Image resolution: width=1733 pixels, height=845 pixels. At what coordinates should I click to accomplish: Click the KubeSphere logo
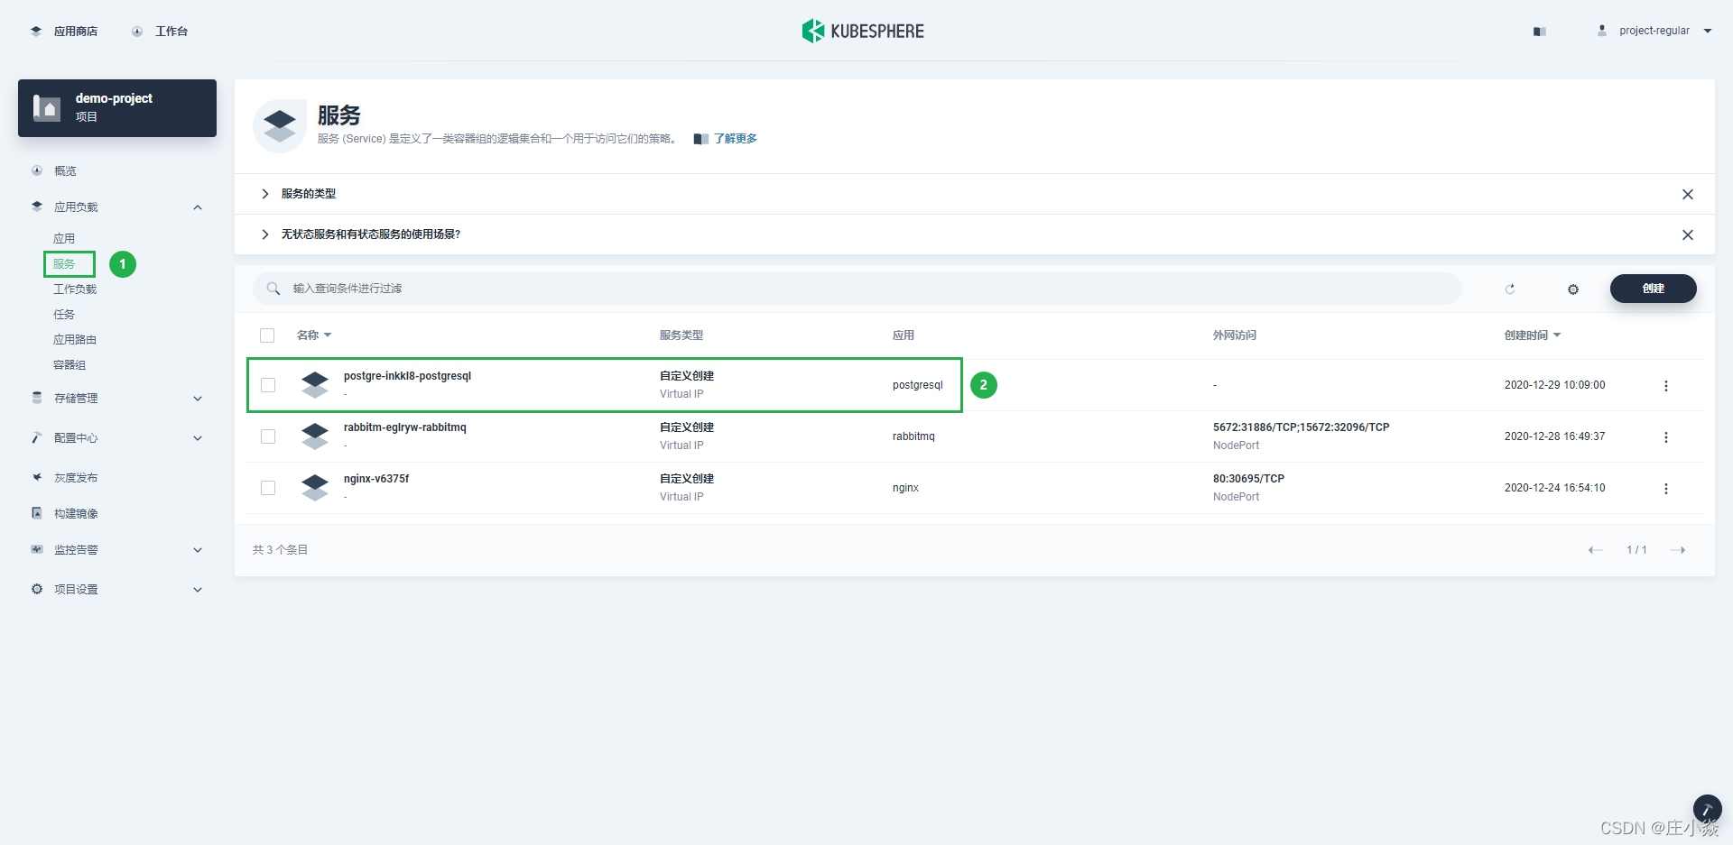863,31
